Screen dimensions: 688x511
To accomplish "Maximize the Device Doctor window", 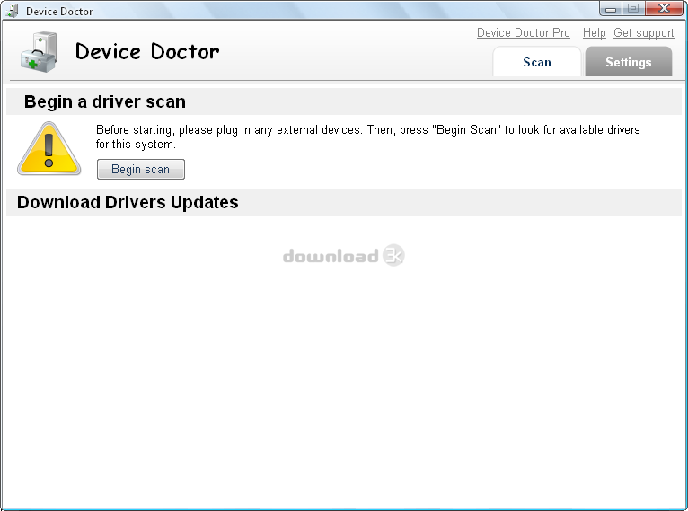I will 632,8.
